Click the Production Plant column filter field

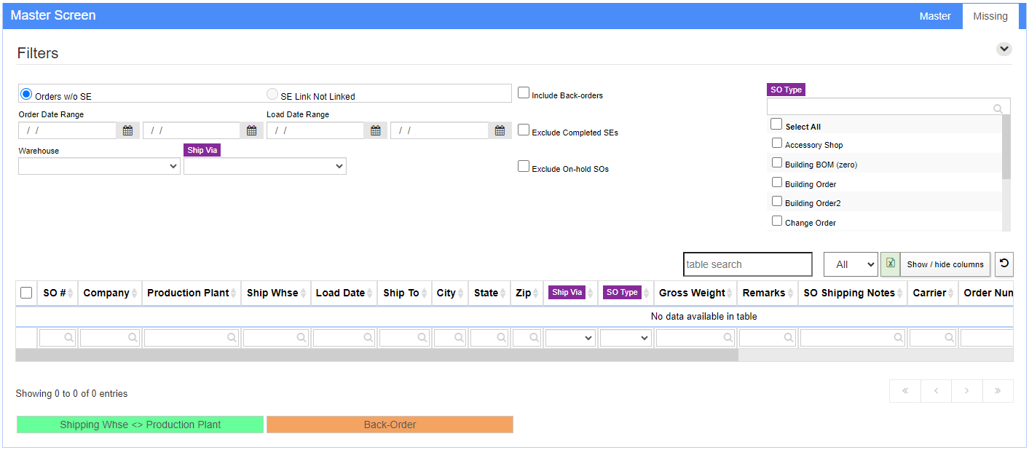click(192, 338)
